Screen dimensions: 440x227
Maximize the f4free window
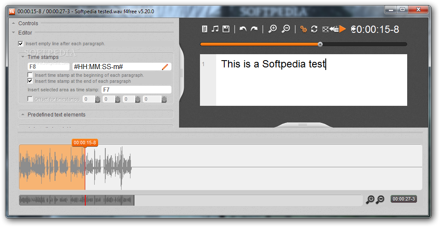[x=402, y=10]
